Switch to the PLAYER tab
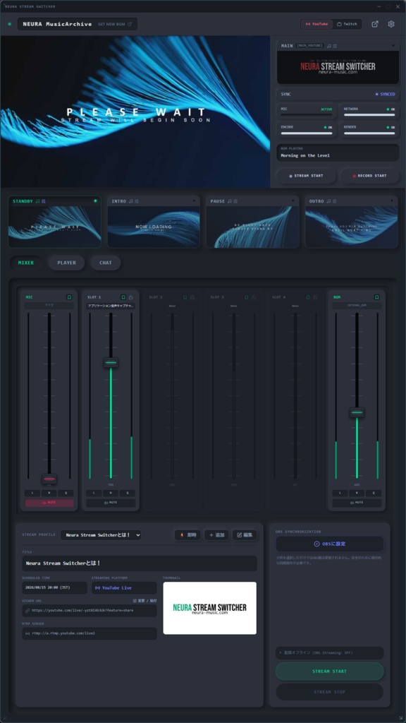Image resolution: width=406 pixels, height=723 pixels. 67,263
